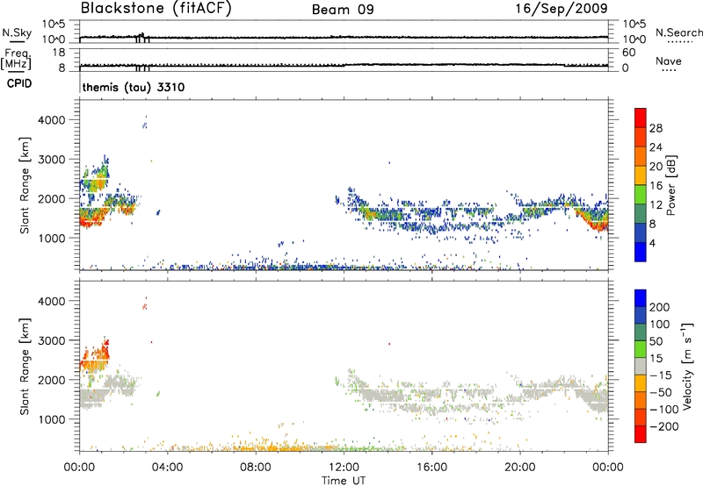
Task: Click the power panel 'Slant Range [km]' label
Action: (x=25, y=185)
